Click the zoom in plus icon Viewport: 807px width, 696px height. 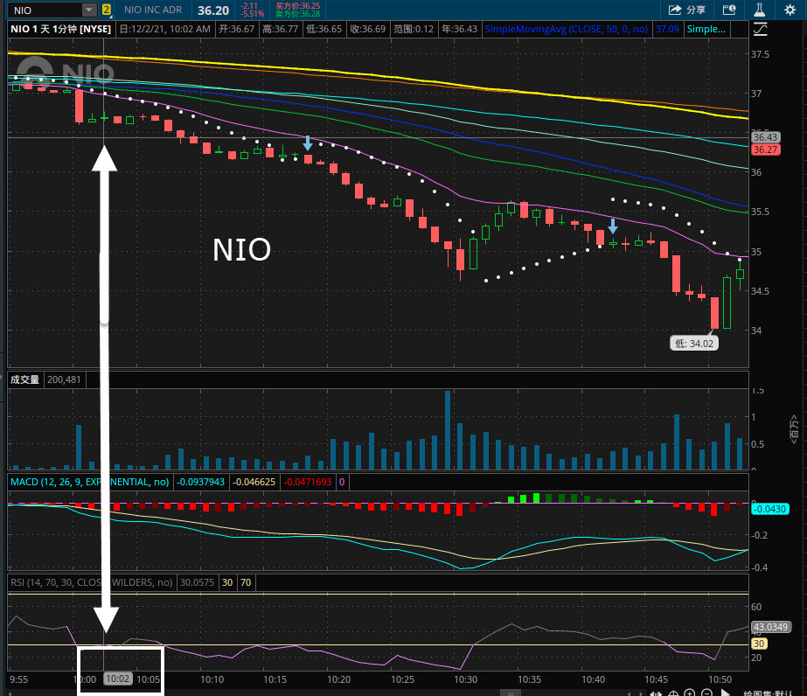690,693
